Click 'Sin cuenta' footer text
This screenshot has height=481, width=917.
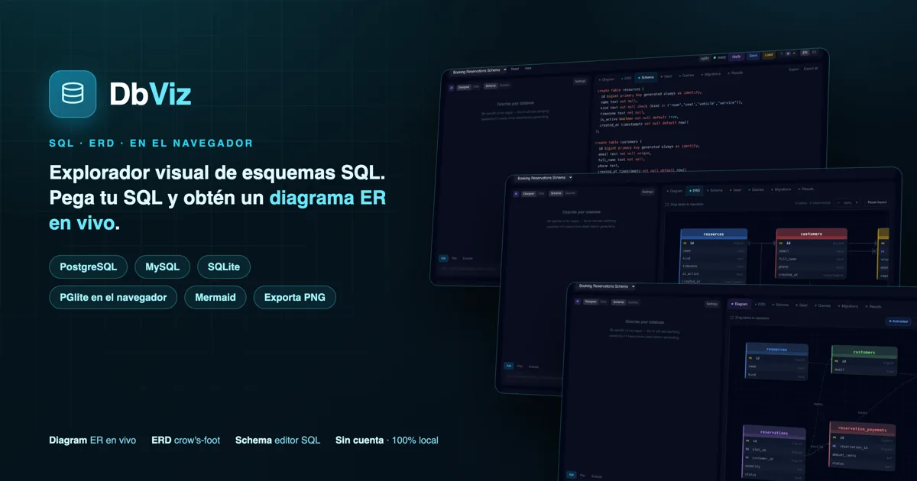(359, 441)
